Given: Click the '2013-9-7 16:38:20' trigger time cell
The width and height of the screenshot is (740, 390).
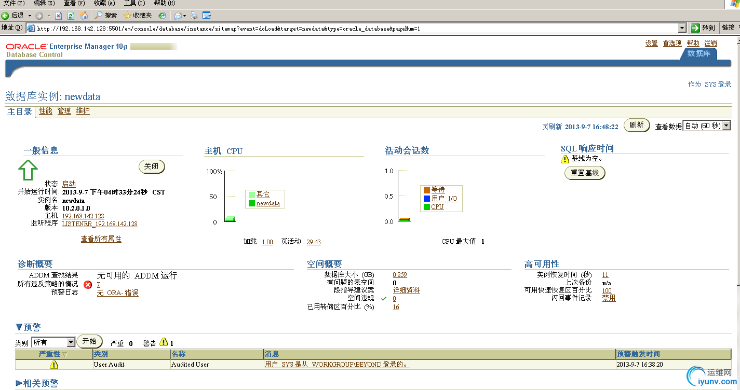Looking at the screenshot, I should (x=674, y=365).
